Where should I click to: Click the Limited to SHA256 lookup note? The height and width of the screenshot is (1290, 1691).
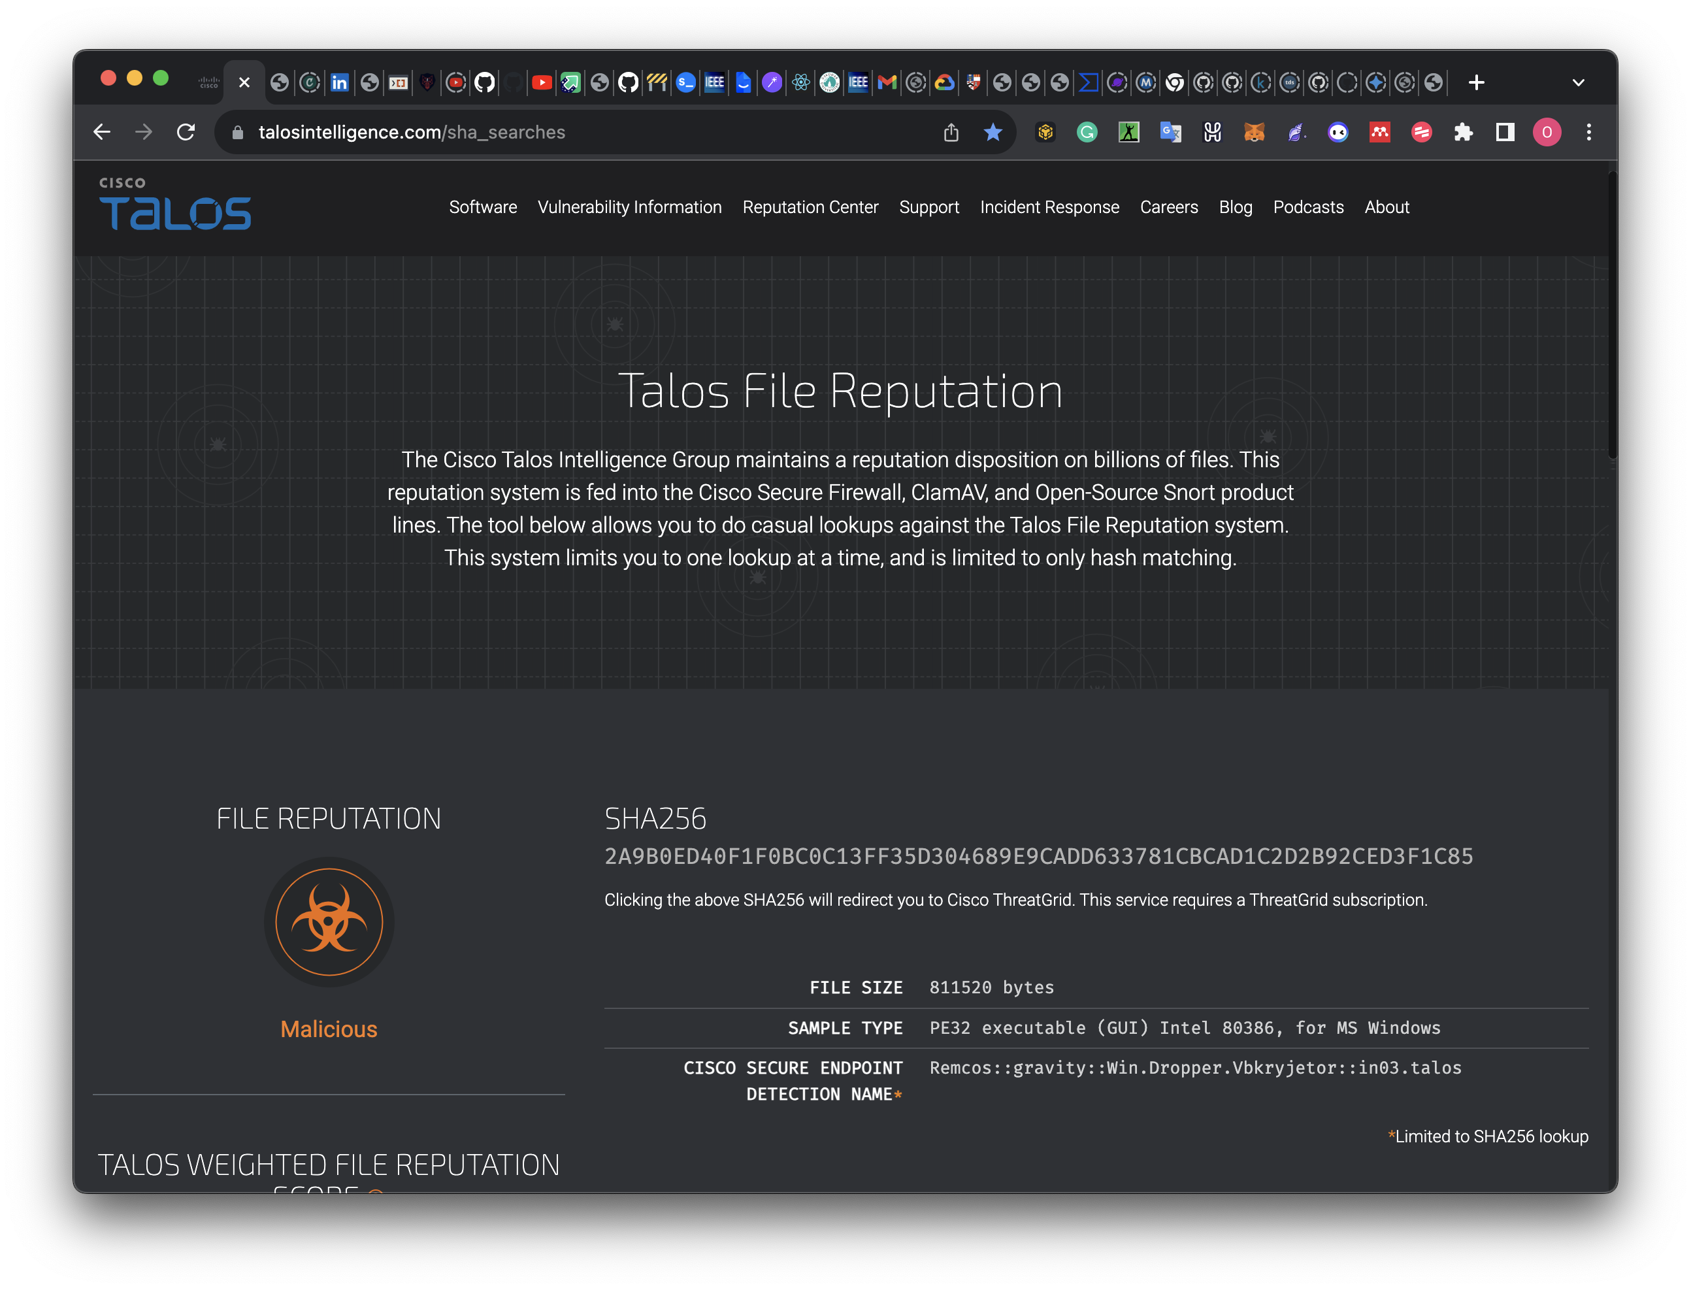pos(1488,1136)
